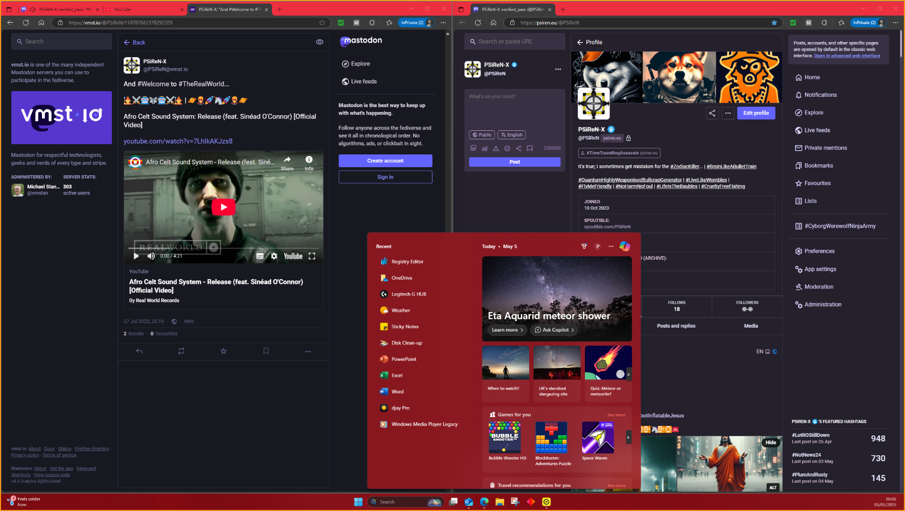Favourite the post with the star icon
This screenshot has height=511, width=905.
point(224,351)
